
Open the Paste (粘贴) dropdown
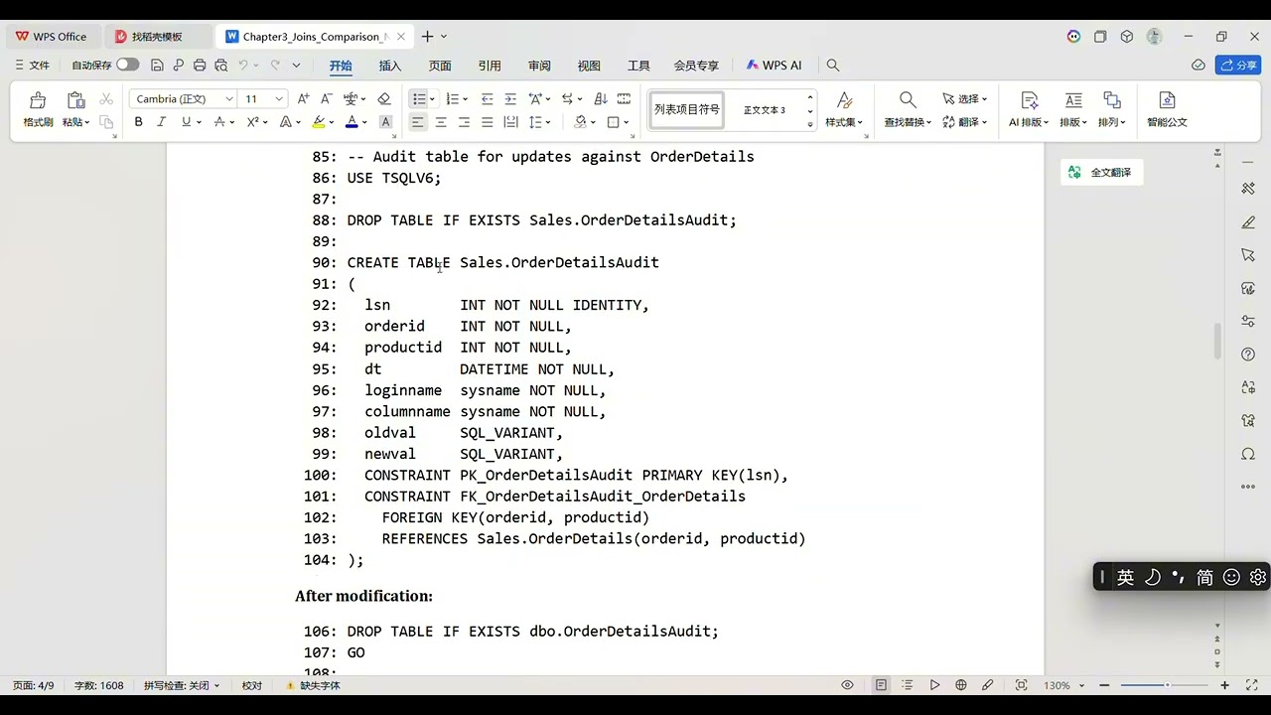coord(76,122)
